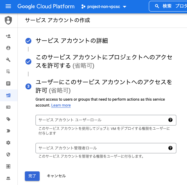Click the IAM shield icon in sidebar header
The height and width of the screenshot is (185, 187).
[8, 20]
